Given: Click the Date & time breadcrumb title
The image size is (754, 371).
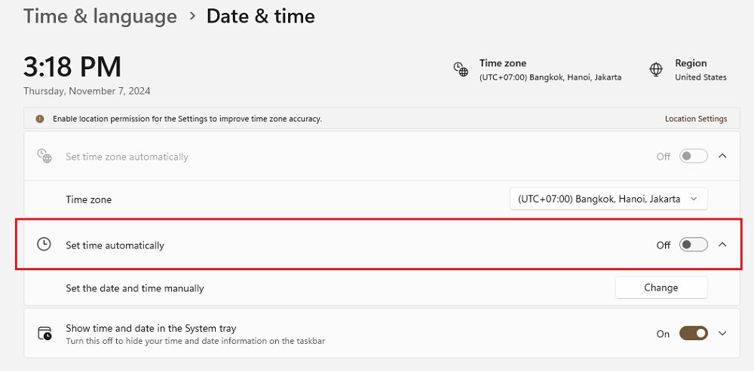Looking at the screenshot, I should tap(261, 17).
